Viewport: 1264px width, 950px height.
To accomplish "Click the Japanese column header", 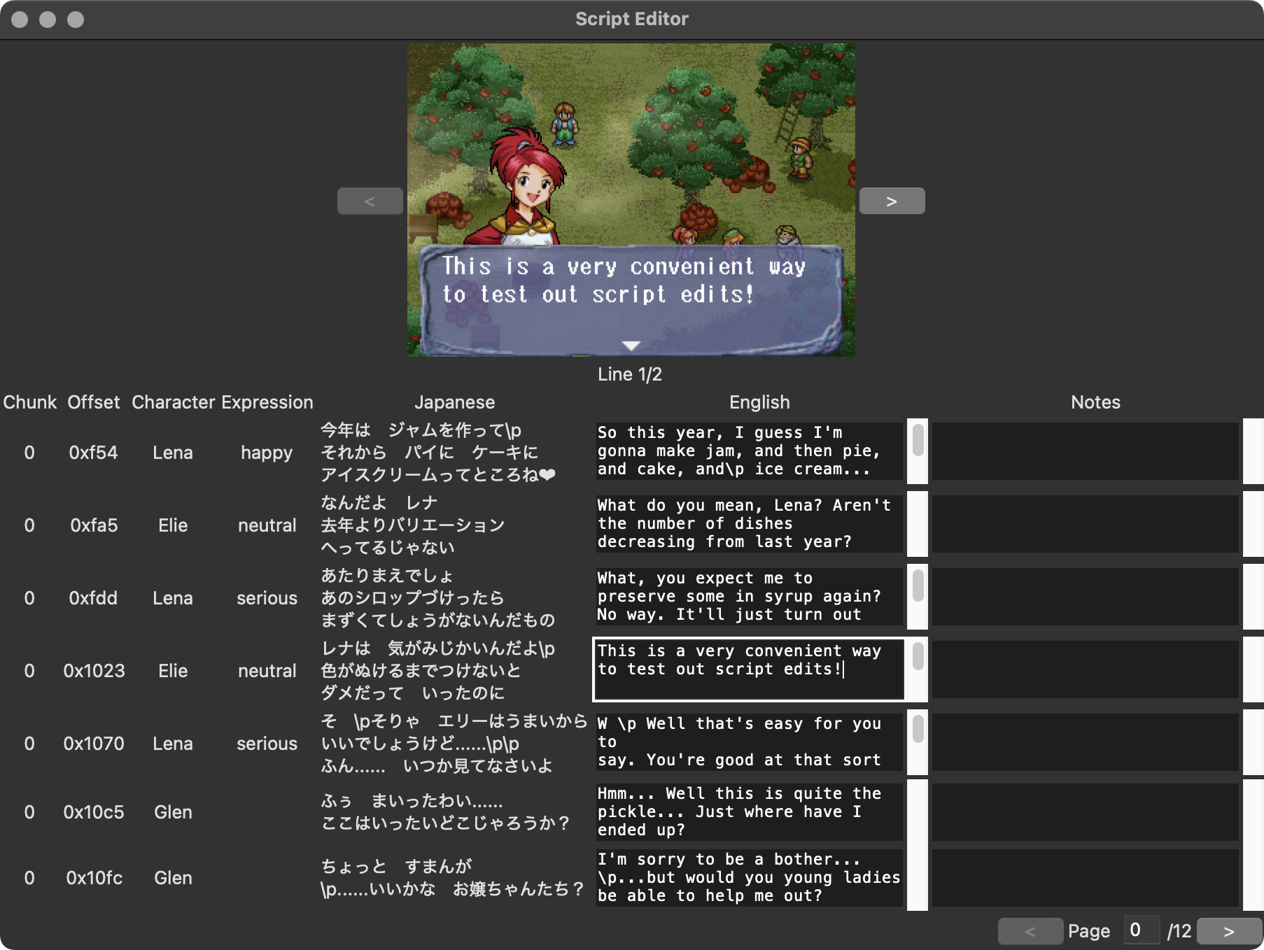I will [456, 402].
